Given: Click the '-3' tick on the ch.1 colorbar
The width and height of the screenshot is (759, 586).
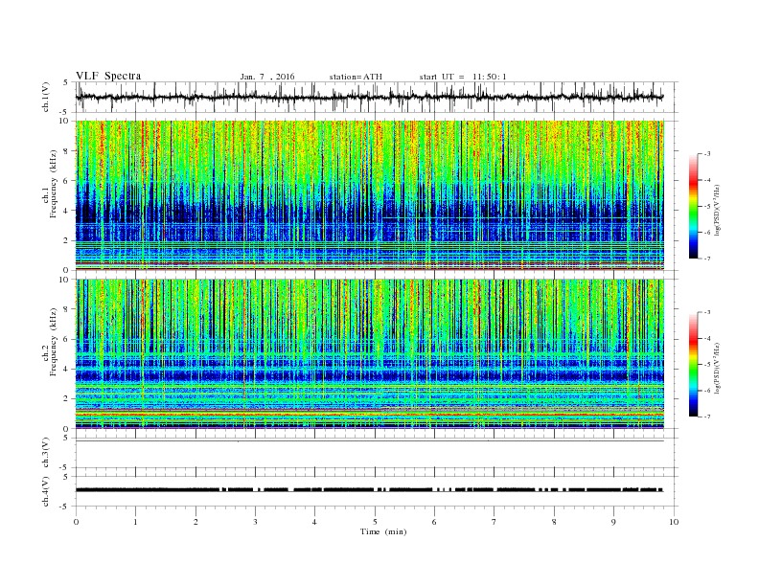Looking at the screenshot, I should (x=707, y=154).
